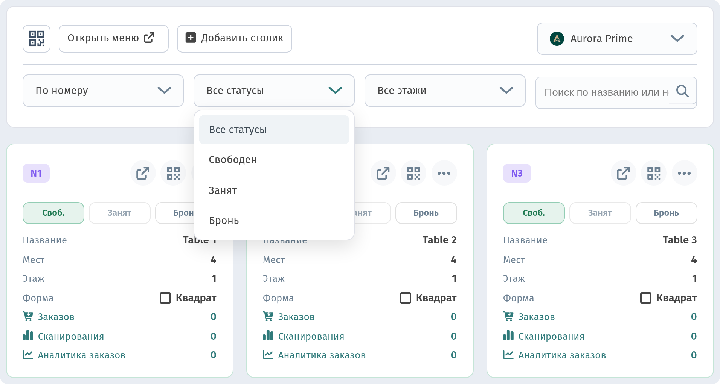This screenshot has width=720, height=384.
Task: Expand the Все этажи floor dropdown
Action: pos(445,91)
